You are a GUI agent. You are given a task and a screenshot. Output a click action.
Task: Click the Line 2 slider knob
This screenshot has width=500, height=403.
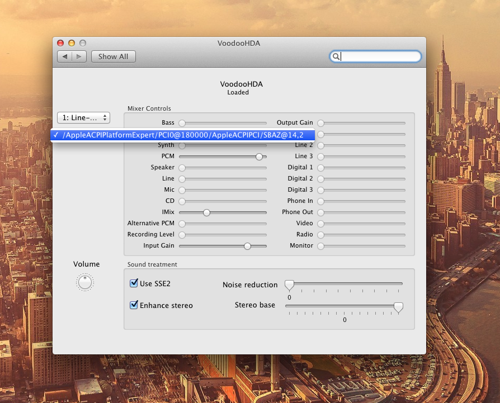pyautogui.click(x=321, y=145)
